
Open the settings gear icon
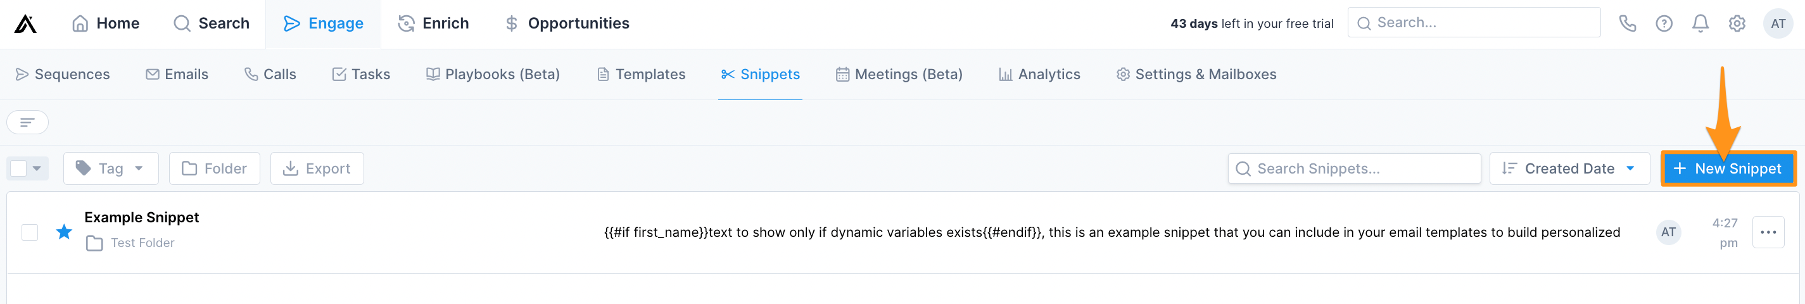tap(1737, 24)
